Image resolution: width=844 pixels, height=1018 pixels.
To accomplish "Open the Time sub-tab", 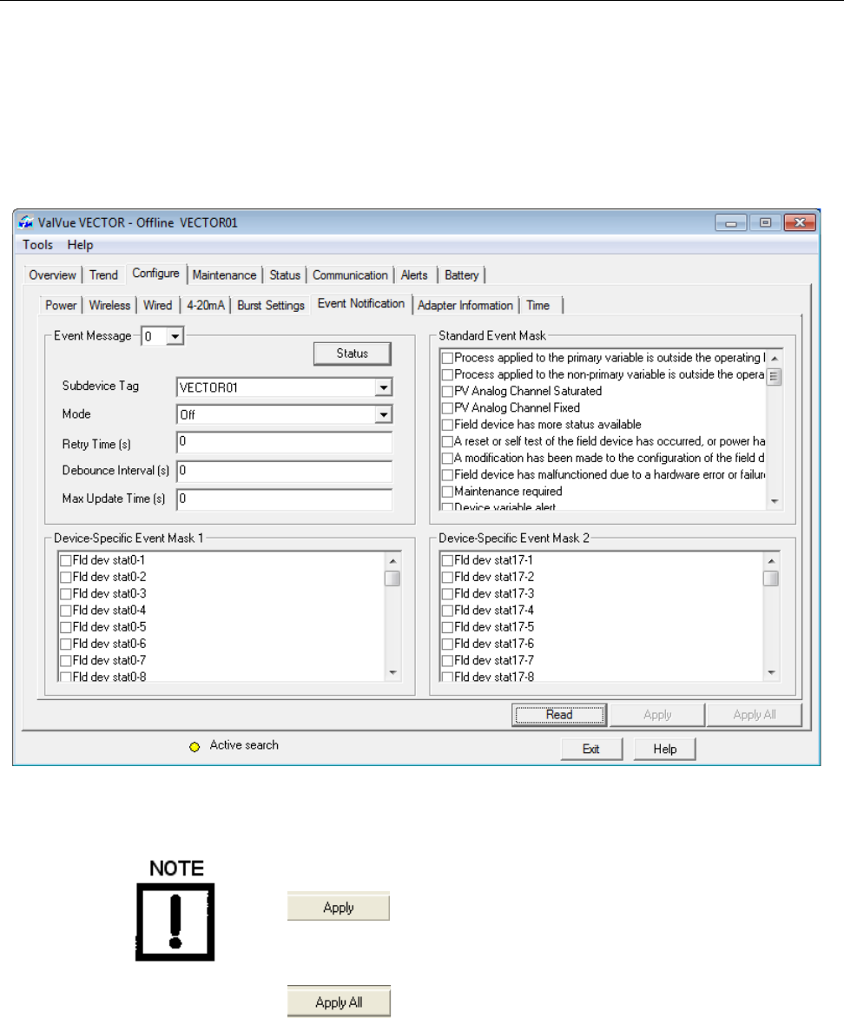I will tap(538, 305).
